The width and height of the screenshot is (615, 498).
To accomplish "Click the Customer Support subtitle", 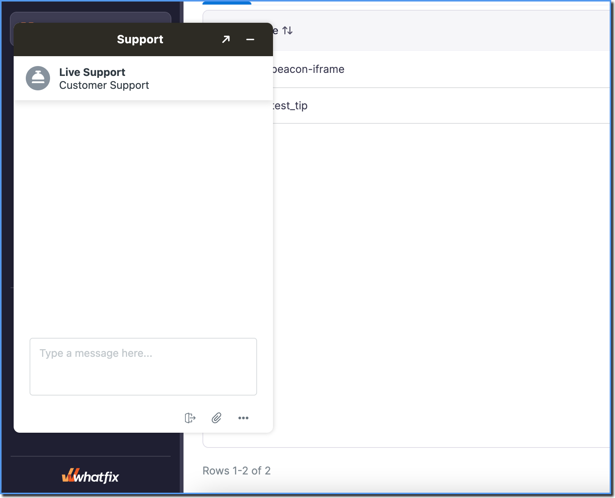I will point(104,85).
